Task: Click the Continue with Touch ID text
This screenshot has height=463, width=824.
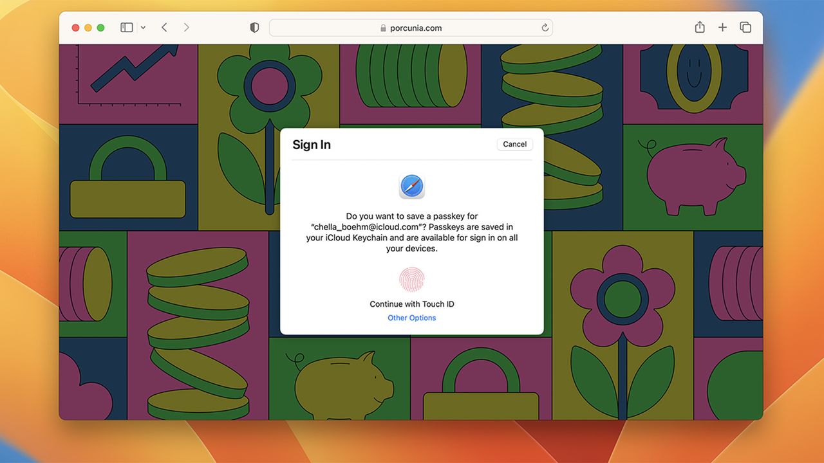Action: [412, 304]
